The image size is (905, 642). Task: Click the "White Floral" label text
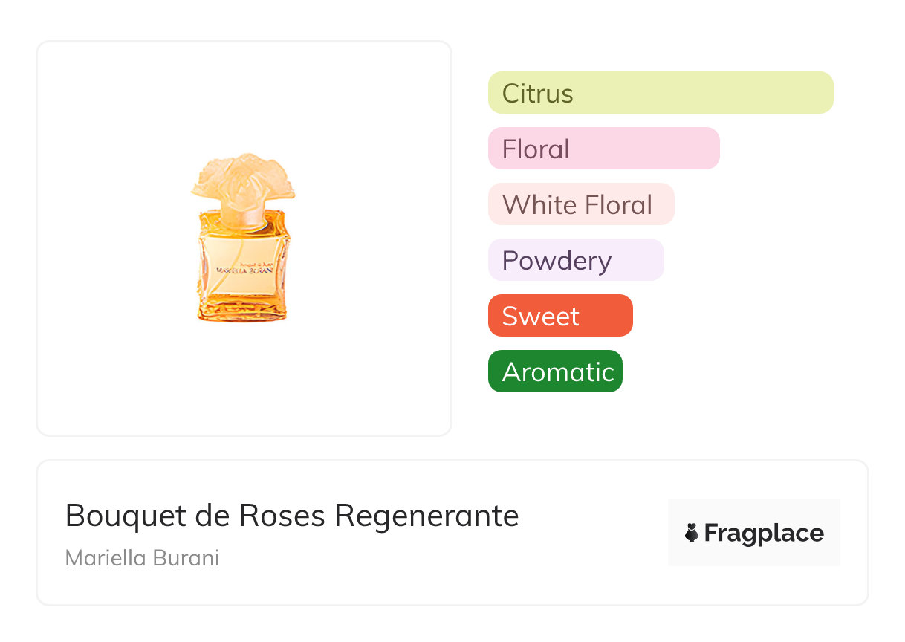coord(577,205)
